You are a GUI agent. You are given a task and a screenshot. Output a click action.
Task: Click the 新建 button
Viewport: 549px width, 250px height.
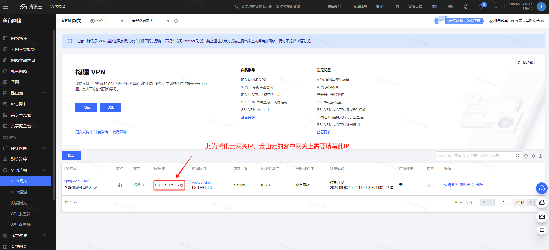(71, 156)
